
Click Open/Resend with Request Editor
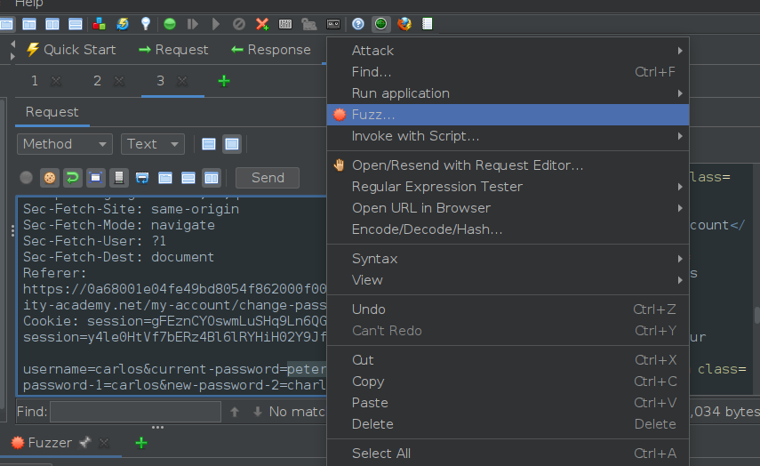click(468, 165)
